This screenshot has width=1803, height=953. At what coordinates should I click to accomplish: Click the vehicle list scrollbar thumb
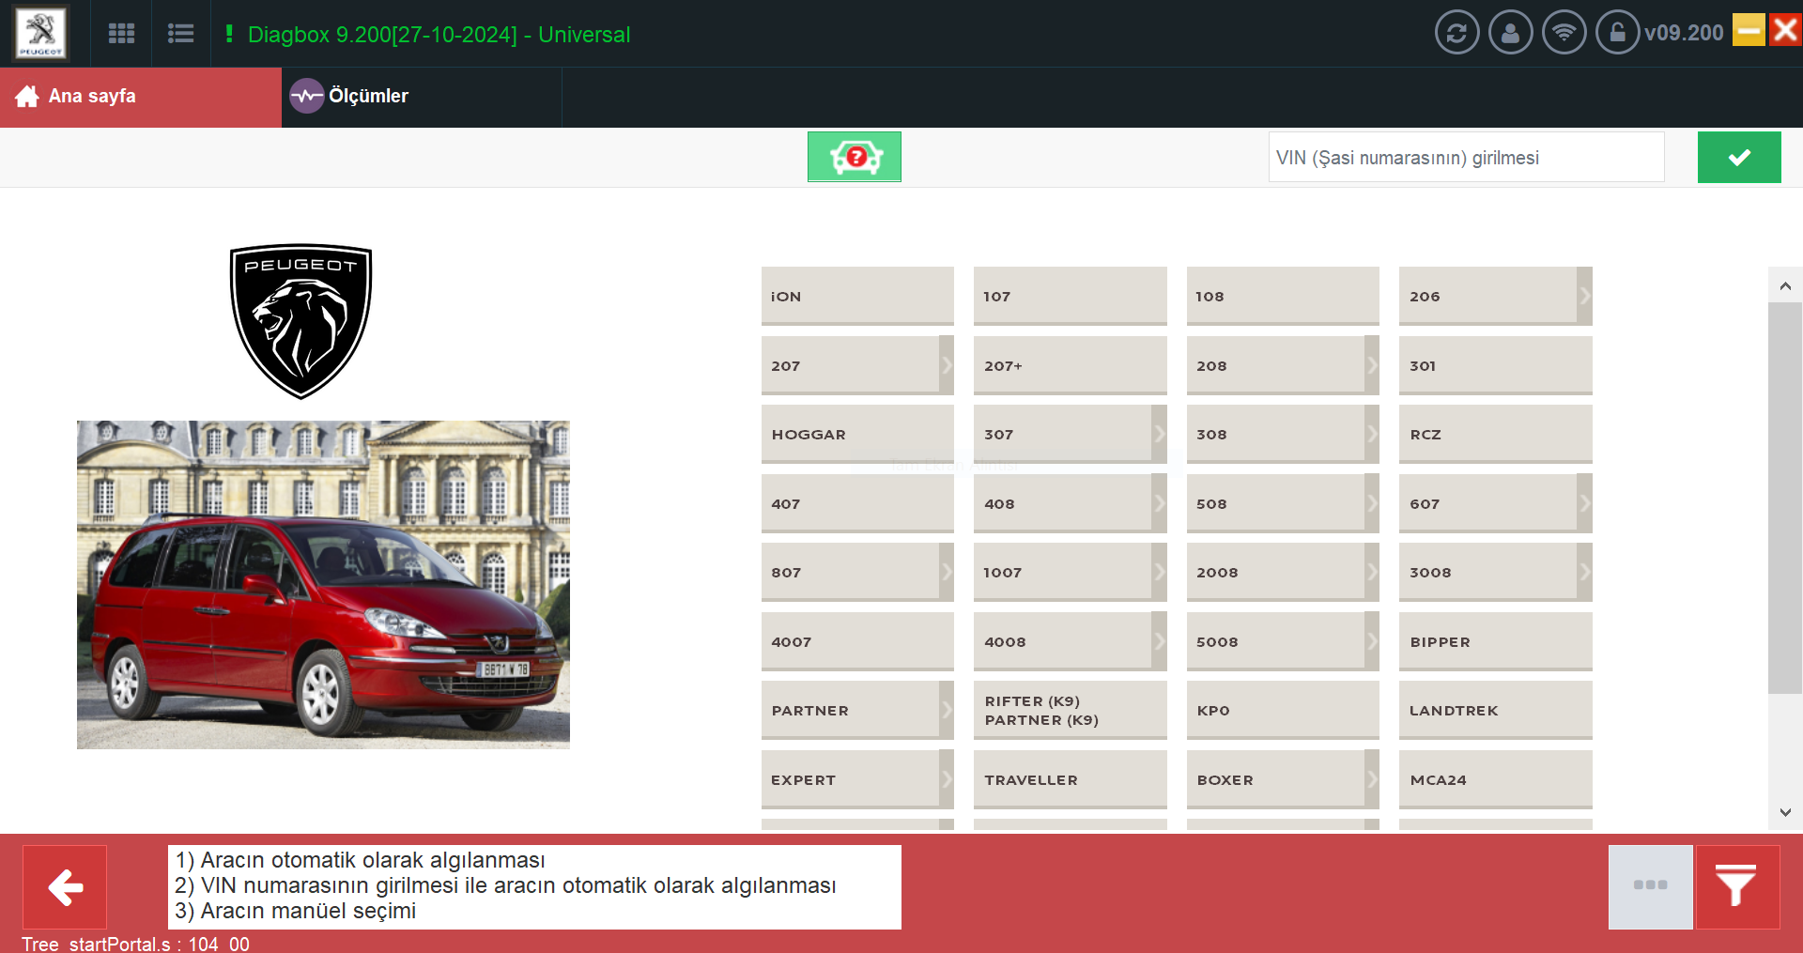(x=1785, y=498)
